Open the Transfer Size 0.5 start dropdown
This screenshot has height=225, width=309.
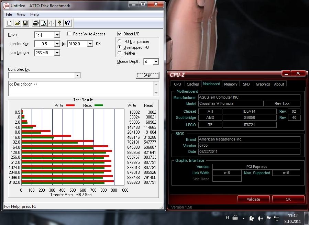pyautogui.click(x=57, y=44)
